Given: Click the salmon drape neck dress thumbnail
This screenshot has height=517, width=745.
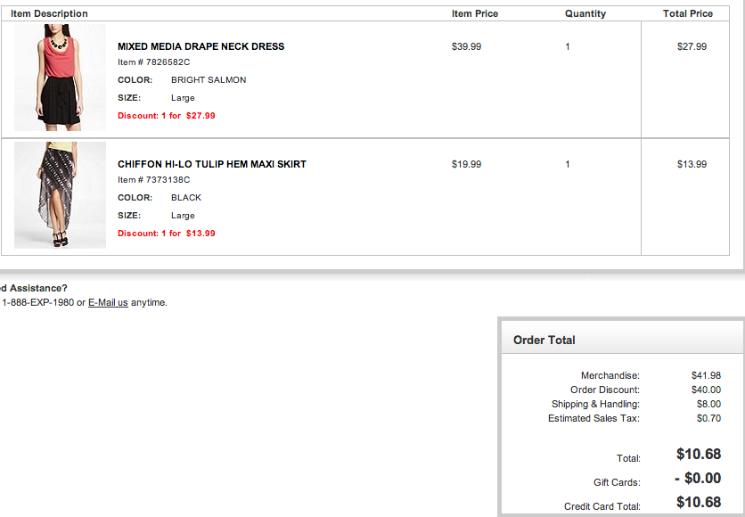Looking at the screenshot, I should coord(60,78).
